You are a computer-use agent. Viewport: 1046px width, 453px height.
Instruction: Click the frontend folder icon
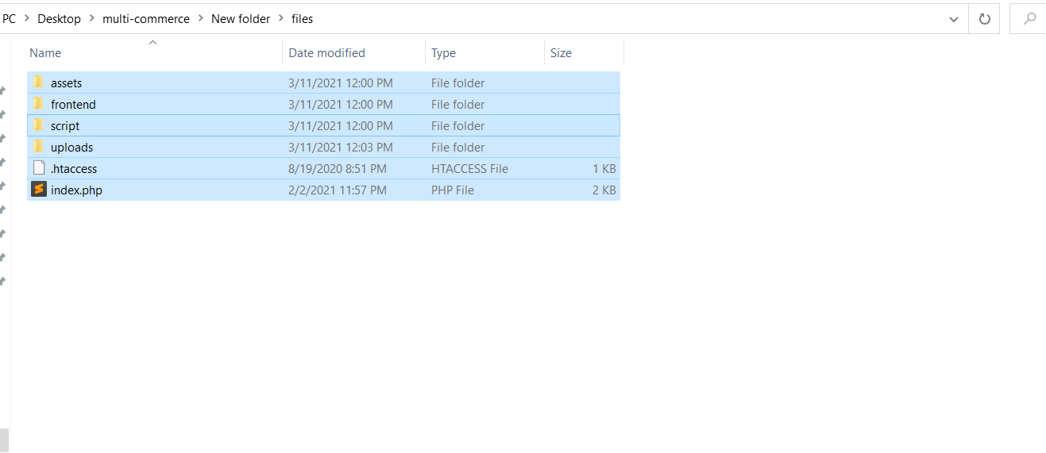[38, 104]
